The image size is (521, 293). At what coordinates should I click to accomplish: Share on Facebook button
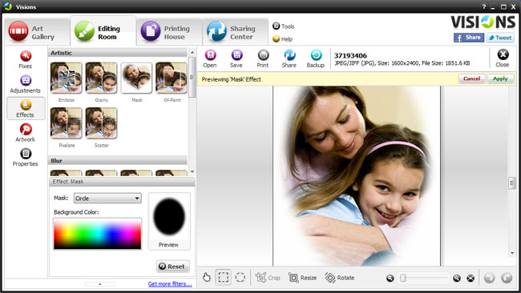click(469, 38)
